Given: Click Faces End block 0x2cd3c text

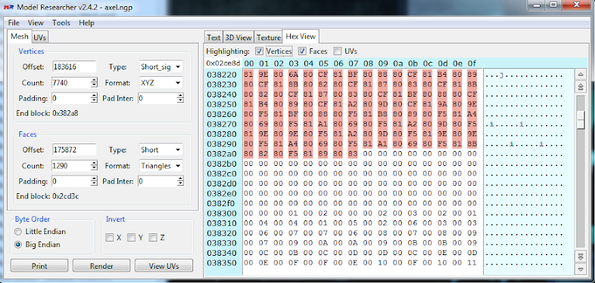Looking at the screenshot, I should (47, 197).
